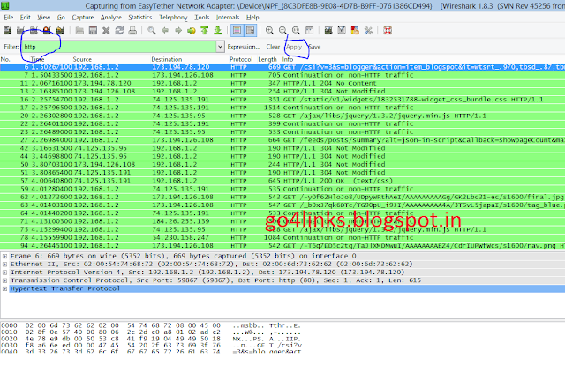Open the capture interfaces list icon
The image size is (565, 381).
pos(7,31)
